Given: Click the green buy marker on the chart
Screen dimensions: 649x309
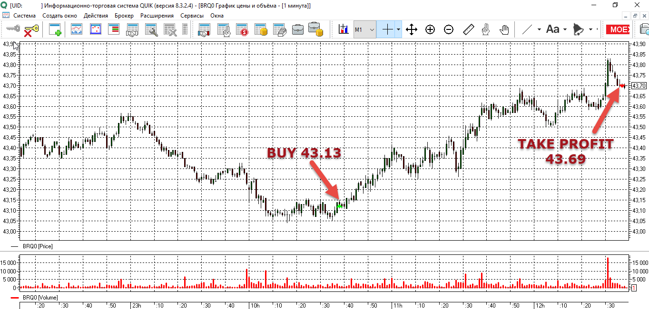Looking at the screenshot, I should pyautogui.click(x=339, y=206).
